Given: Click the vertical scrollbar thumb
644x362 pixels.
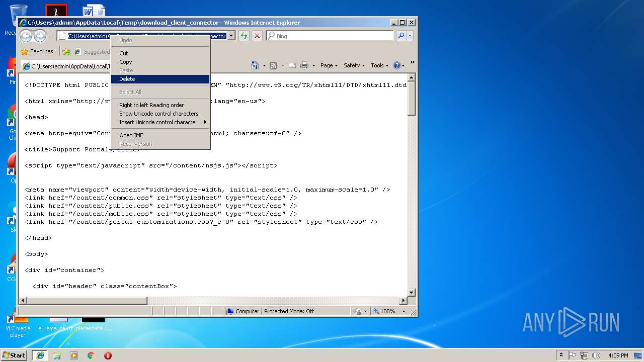Looking at the screenshot, I should pyautogui.click(x=411, y=99).
